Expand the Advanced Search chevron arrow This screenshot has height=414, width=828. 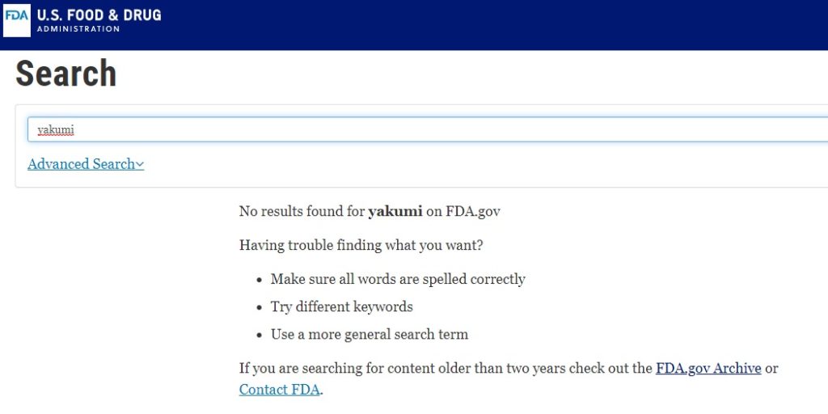pyautogui.click(x=140, y=165)
